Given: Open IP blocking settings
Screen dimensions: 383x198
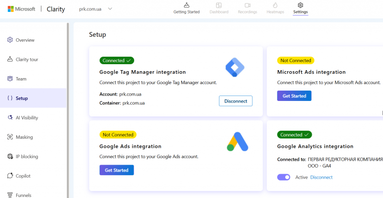Looking at the screenshot, I should (x=33, y=156).
